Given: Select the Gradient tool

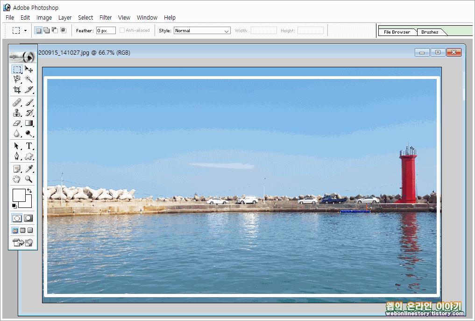Looking at the screenshot, I should (x=29, y=123).
